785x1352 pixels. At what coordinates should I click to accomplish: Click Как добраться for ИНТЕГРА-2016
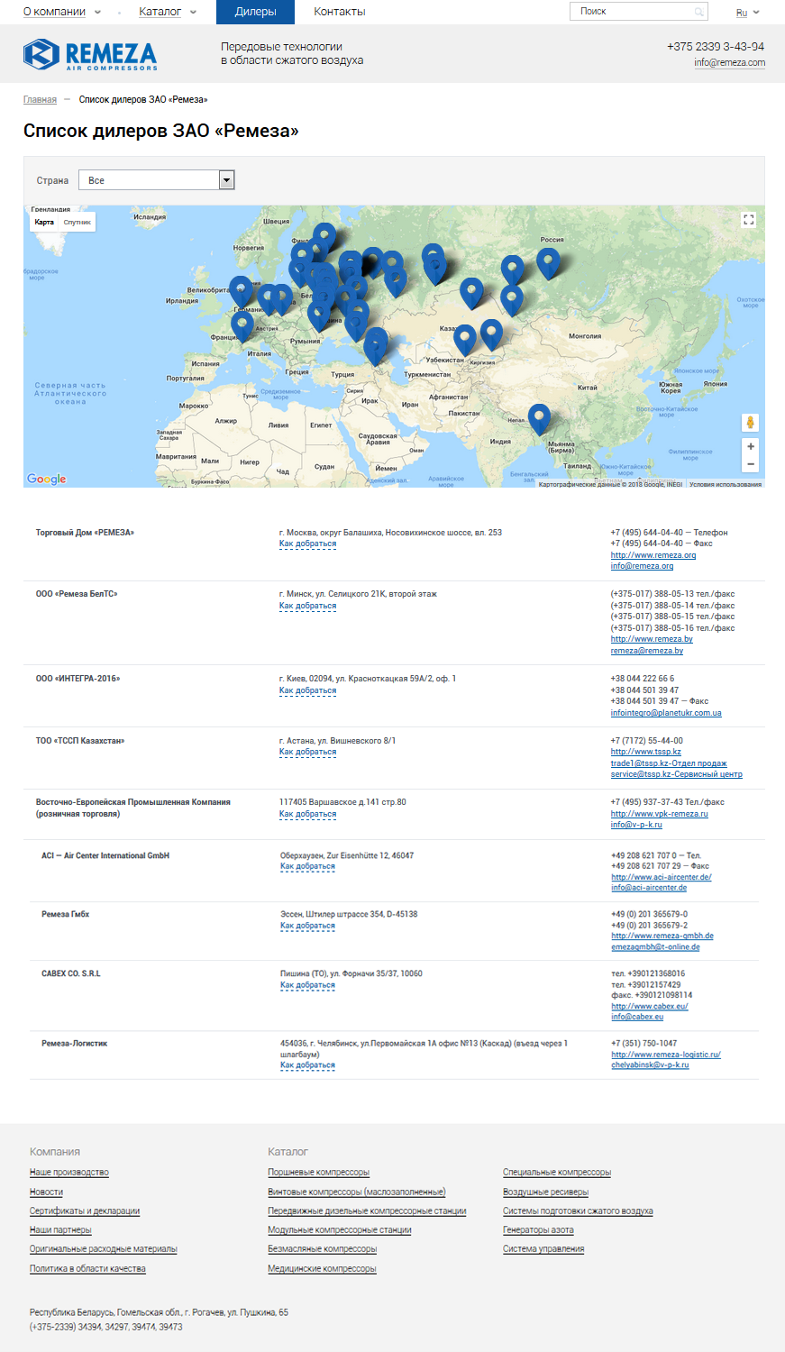point(307,690)
